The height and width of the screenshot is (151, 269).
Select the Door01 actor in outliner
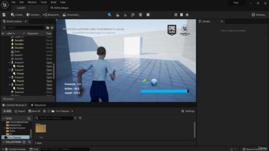[18, 55]
